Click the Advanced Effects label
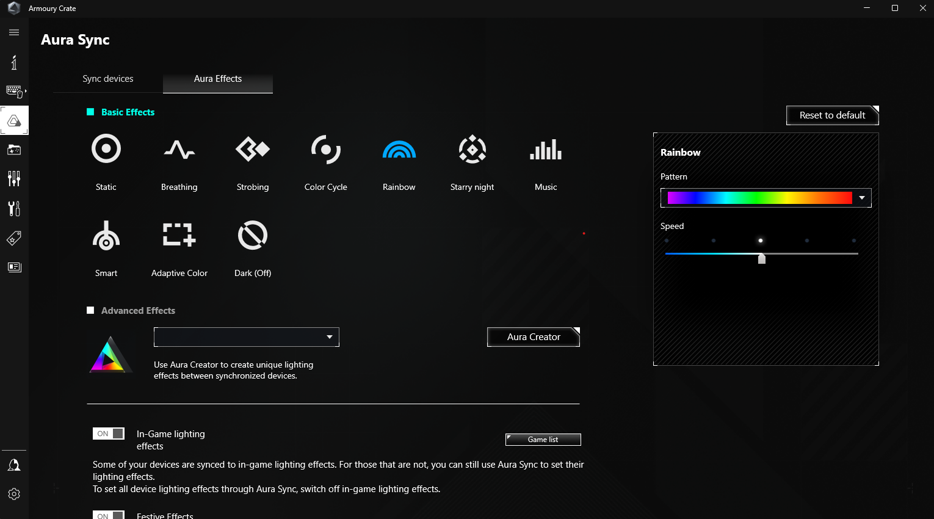Screen dimensions: 934x519 (139, 311)
